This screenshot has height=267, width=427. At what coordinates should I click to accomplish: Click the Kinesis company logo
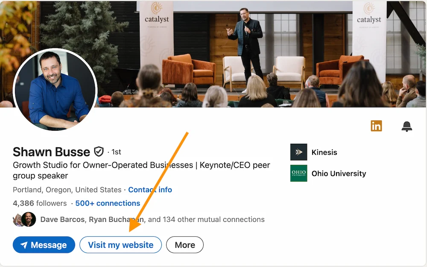(298, 152)
